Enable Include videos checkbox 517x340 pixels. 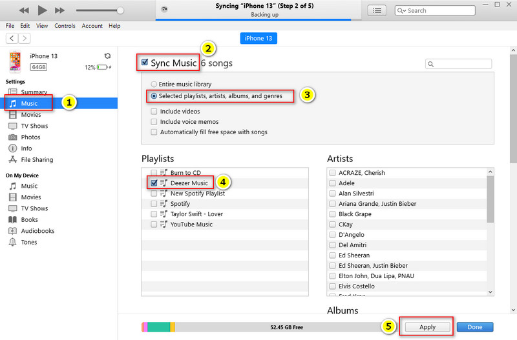pos(154,111)
